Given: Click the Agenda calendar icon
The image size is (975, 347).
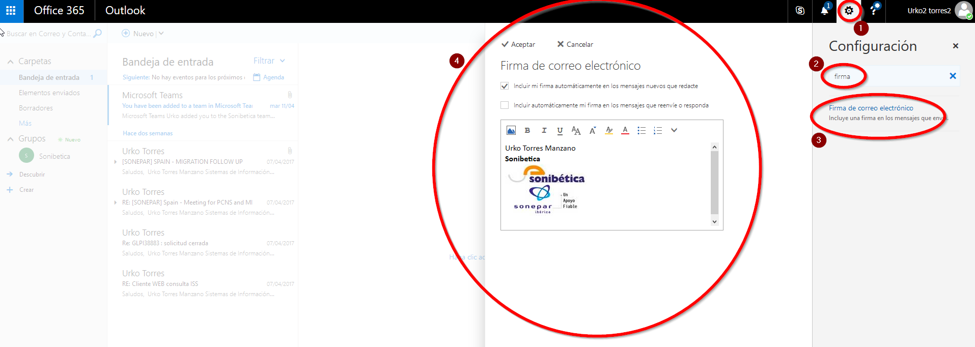Looking at the screenshot, I should (x=257, y=77).
